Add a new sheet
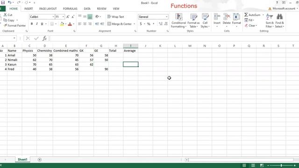This screenshot has width=299, height=168. point(39,160)
